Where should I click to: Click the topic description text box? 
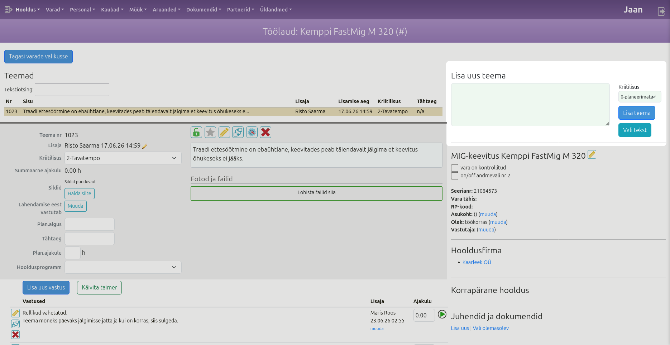(316, 155)
